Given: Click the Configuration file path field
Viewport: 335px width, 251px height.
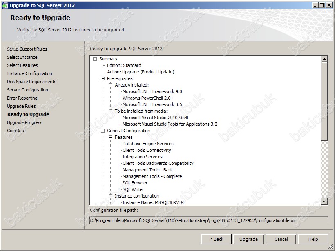Looking at the screenshot, I should tap(209, 220).
